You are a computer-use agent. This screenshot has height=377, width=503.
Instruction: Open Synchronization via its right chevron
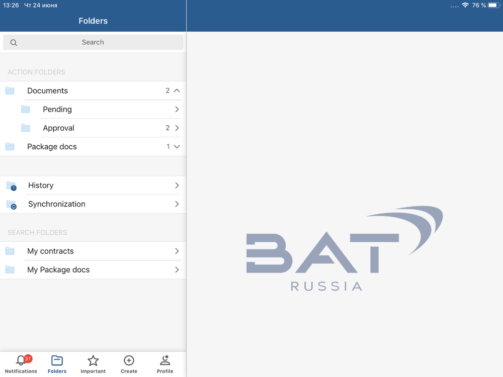click(x=177, y=204)
